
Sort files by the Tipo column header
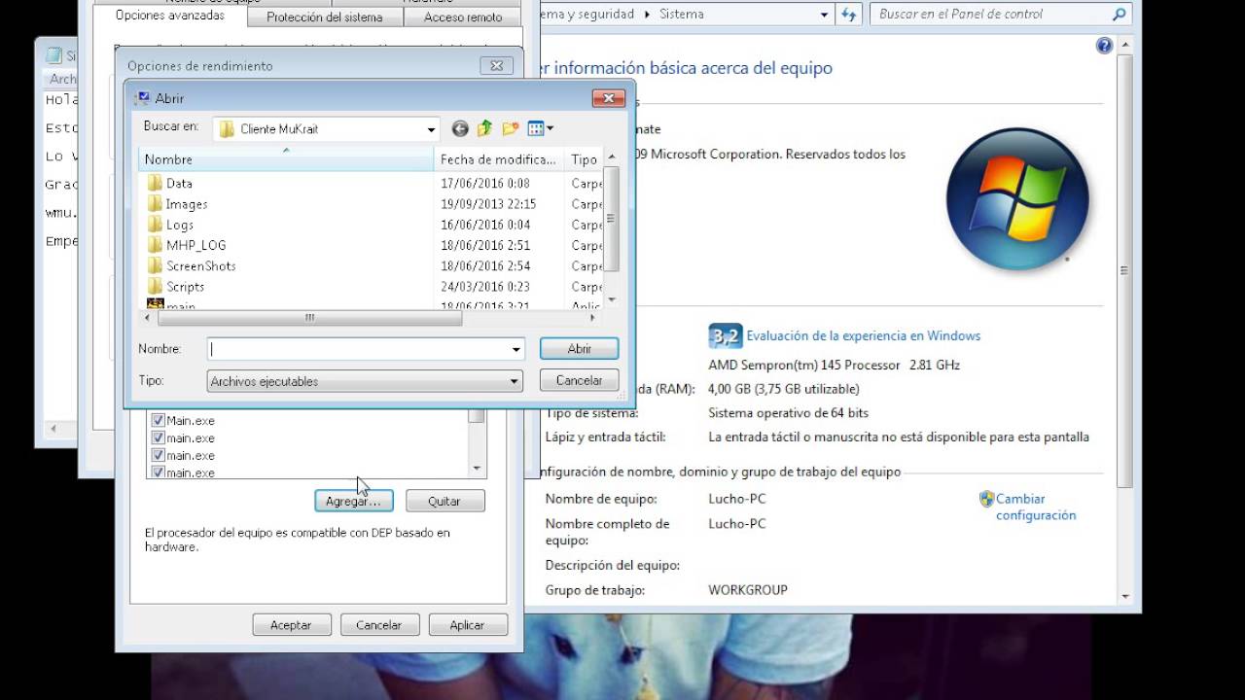584,159
